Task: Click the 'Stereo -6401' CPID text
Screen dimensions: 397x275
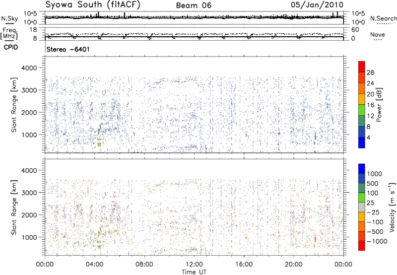Action: click(68, 49)
